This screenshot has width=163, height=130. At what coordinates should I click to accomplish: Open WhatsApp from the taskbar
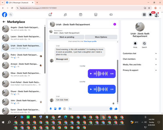click(28, 117)
